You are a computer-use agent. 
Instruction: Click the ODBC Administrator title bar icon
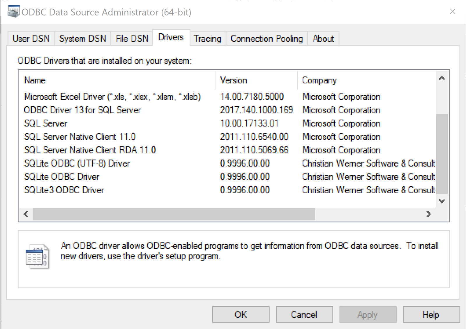[x=13, y=12]
